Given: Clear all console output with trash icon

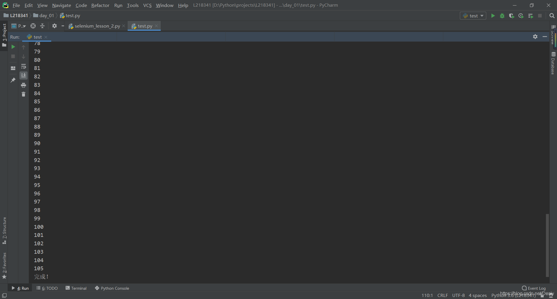Looking at the screenshot, I should click(23, 94).
